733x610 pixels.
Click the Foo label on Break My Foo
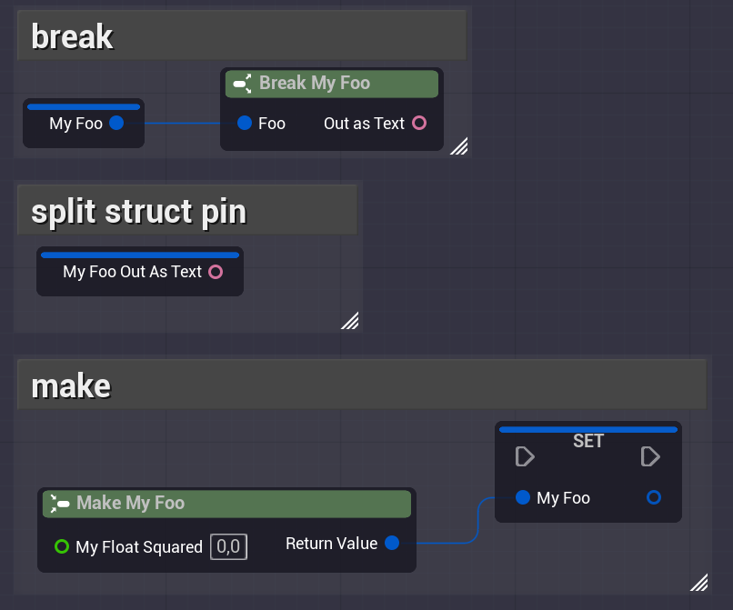pos(272,124)
